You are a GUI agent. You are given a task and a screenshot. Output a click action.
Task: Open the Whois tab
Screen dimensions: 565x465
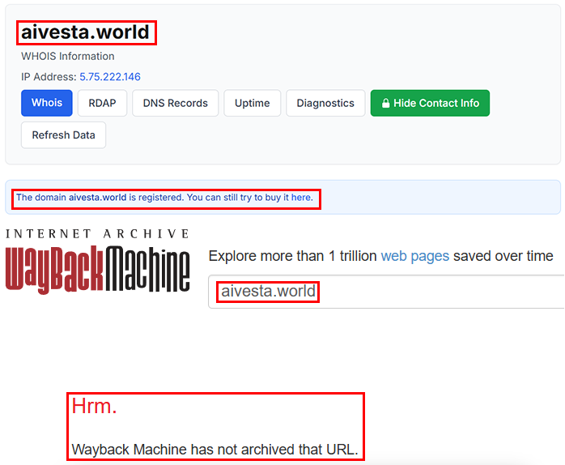tap(46, 103)
